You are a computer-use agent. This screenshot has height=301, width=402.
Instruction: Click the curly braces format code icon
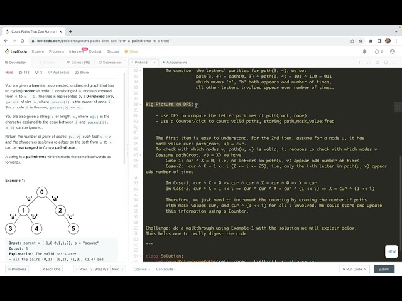368,63
